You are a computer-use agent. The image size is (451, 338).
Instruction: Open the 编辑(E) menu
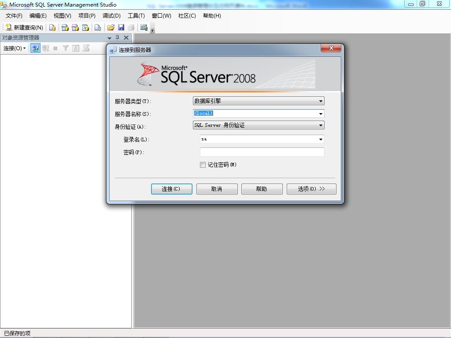coord(38,16)
